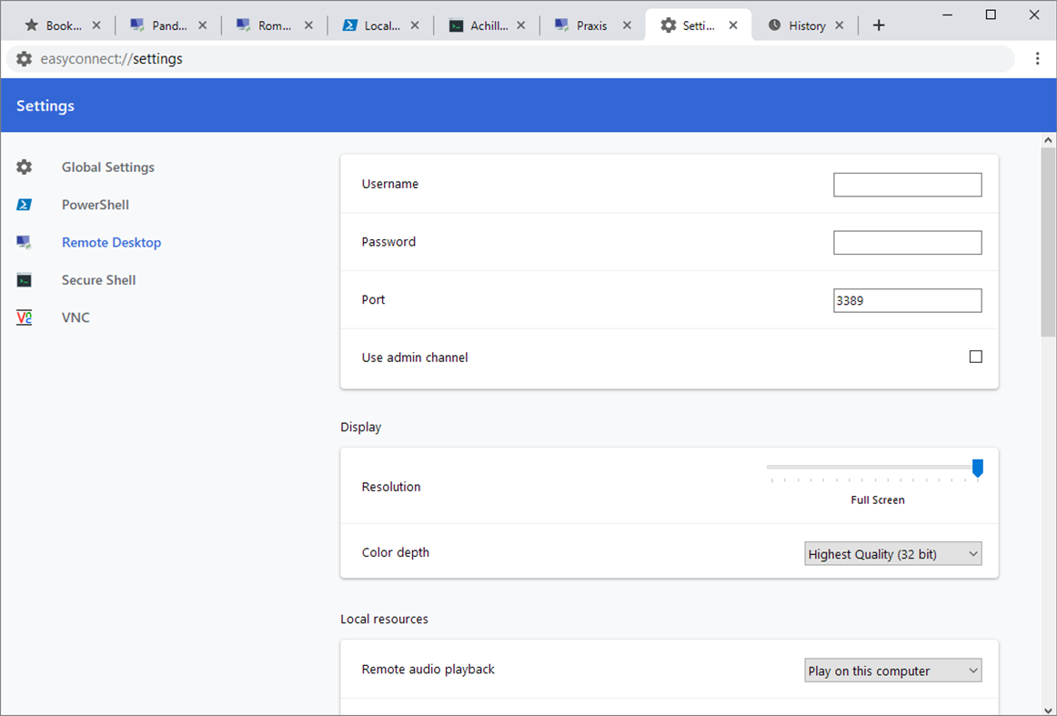The height and width of the screenshot is (716, 1057).
Task: Click the Display section heading
Action: pyautogui.click(x=360, y=427)
